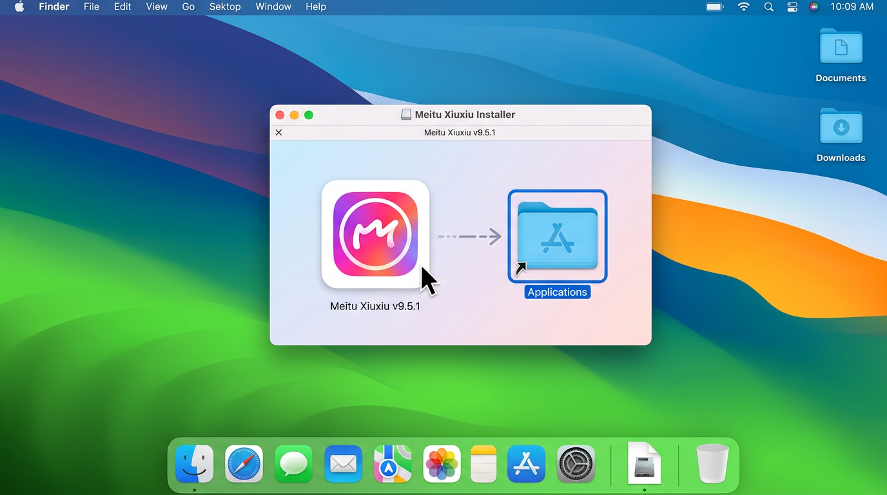887x495 pixels.
Task: Click the Applications label under folder
Action: (558, 292)
